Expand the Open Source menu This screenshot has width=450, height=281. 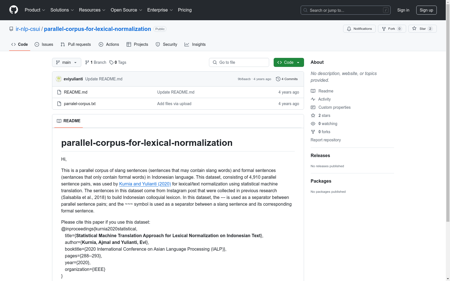127,10
